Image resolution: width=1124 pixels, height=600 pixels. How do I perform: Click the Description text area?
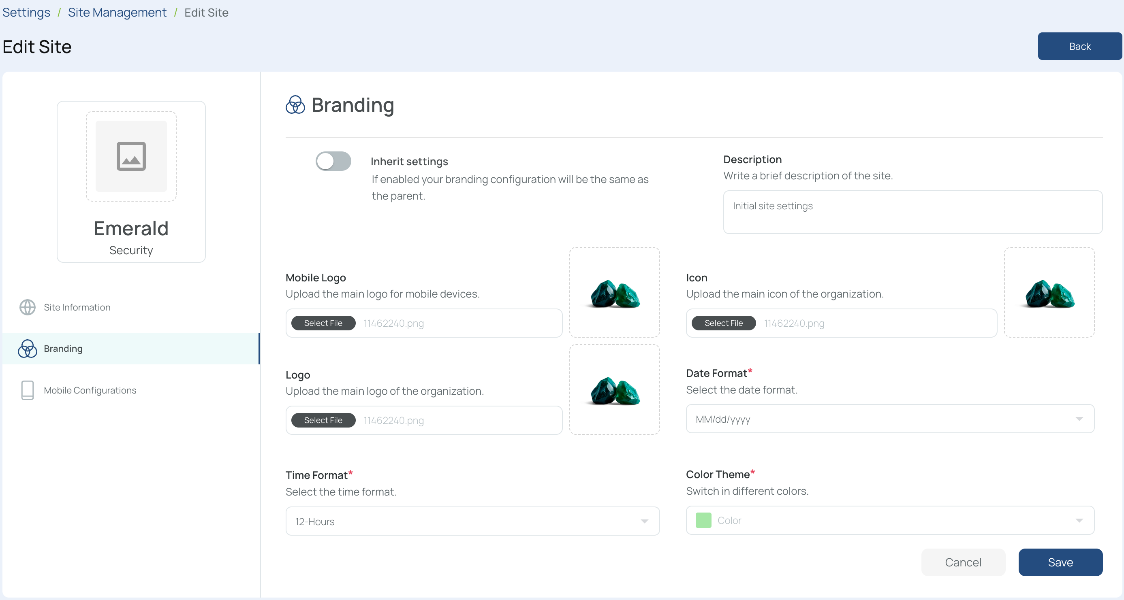913,212
